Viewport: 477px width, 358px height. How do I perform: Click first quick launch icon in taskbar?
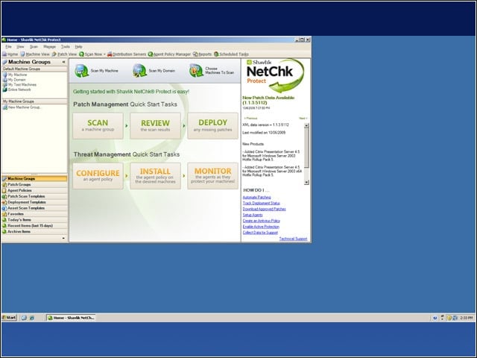pyautogui.click(x=24, y=318)
